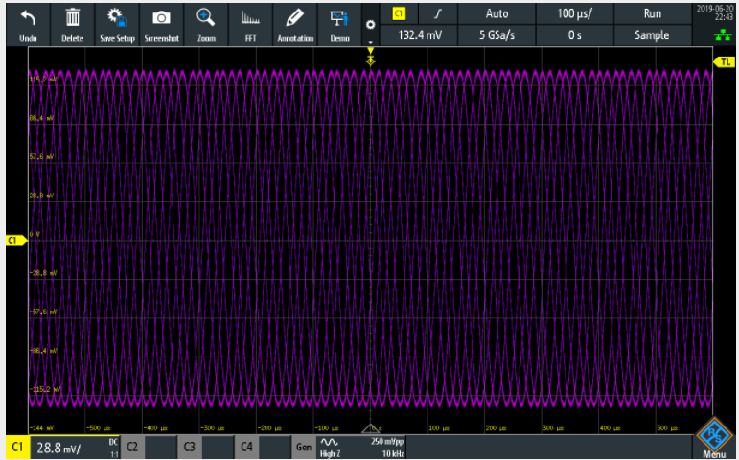Open the Menu button in bottom corner

pyautogui.click(x=712, y=438)
